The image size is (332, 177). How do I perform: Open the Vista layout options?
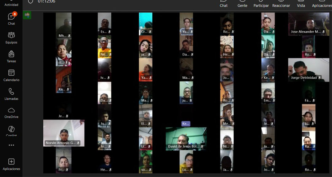[301, 4]
